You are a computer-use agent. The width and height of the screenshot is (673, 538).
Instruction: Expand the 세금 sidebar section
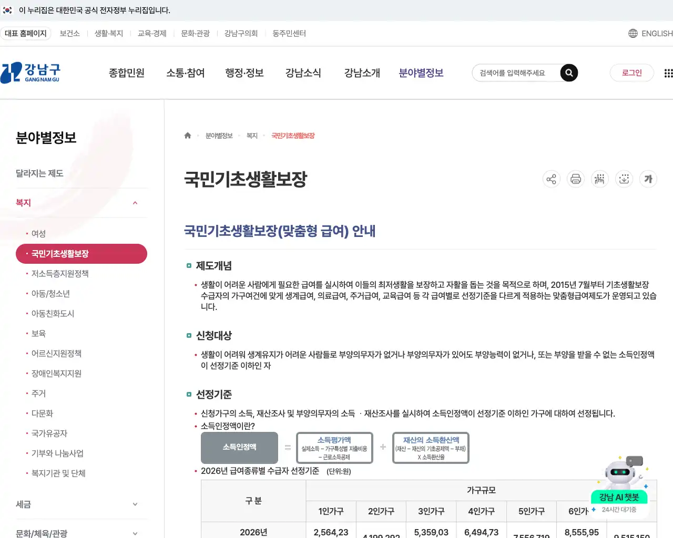point(135,504)
